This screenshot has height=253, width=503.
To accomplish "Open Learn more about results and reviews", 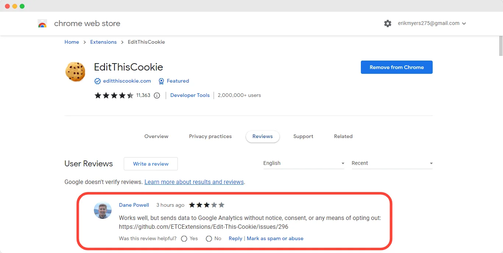I will (x=194, y=182).
